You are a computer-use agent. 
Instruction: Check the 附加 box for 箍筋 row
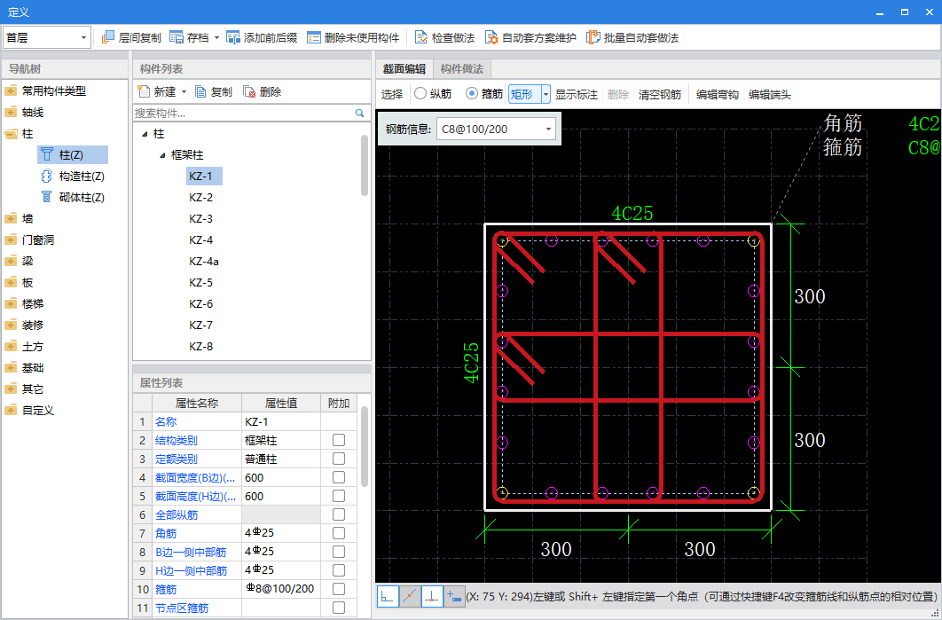339,589
